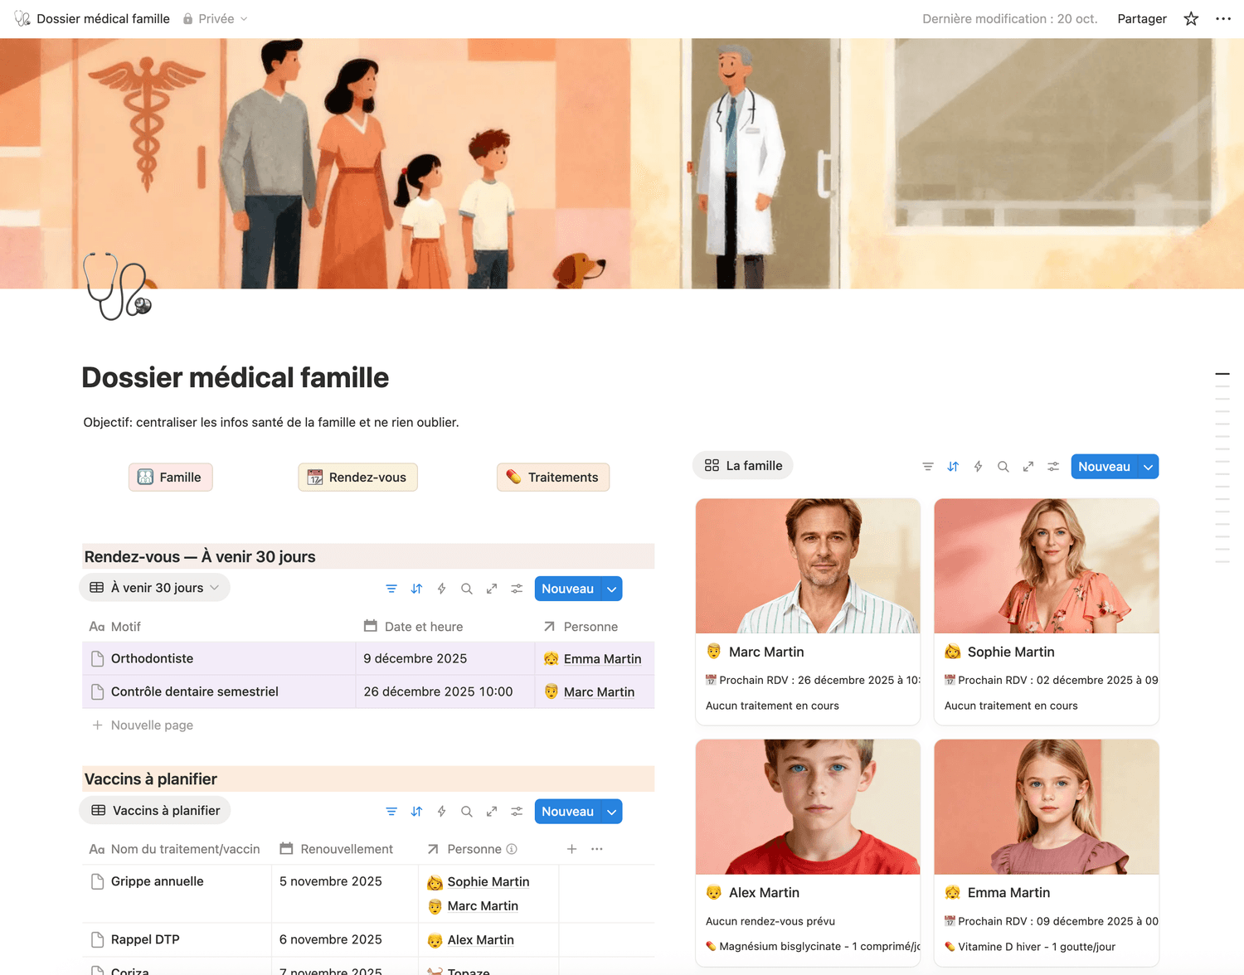Open the Rendez-vous shortcut button
Screen dimensions: 1244x975
pos(357,478)
